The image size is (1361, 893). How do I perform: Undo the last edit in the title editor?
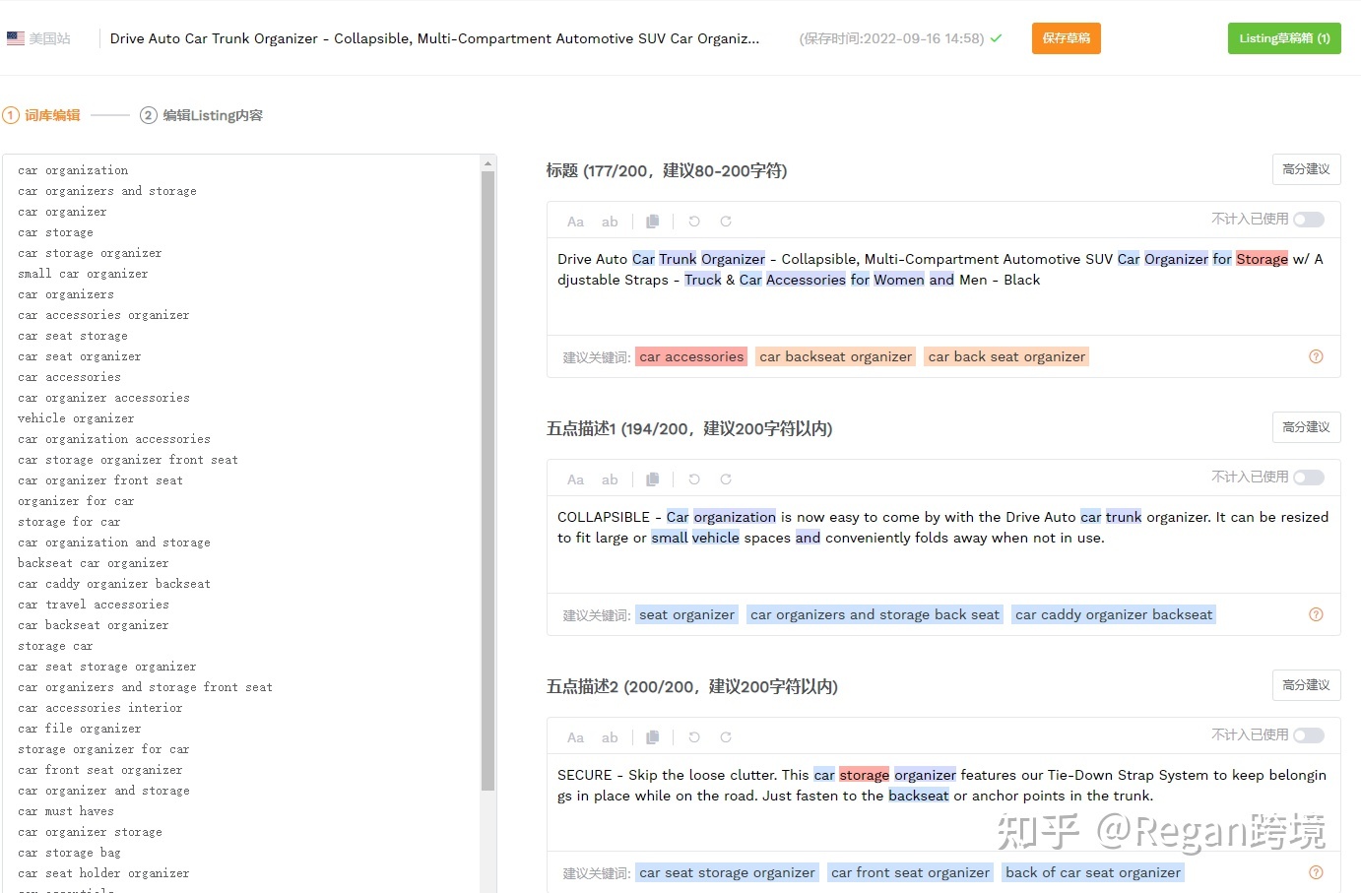694,222
